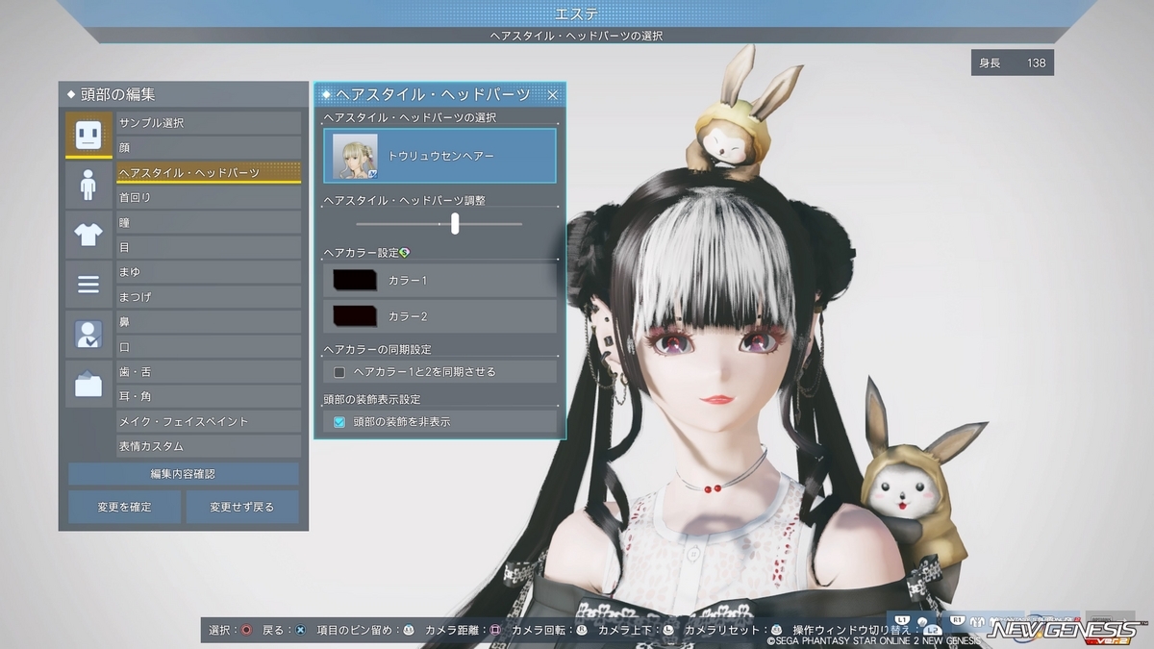Viewport: 1154px width, 649px height.
Task: Click the 項目のピン留め button hint icon
Action: click(x=408, y=630)
